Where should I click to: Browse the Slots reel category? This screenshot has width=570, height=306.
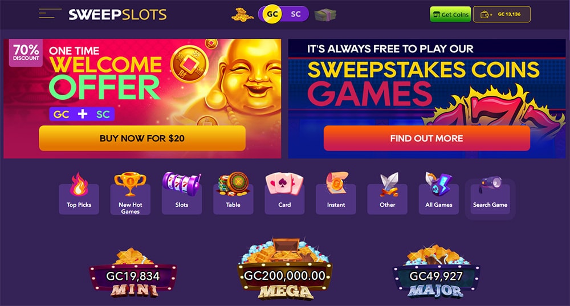(x=182, y=194)
